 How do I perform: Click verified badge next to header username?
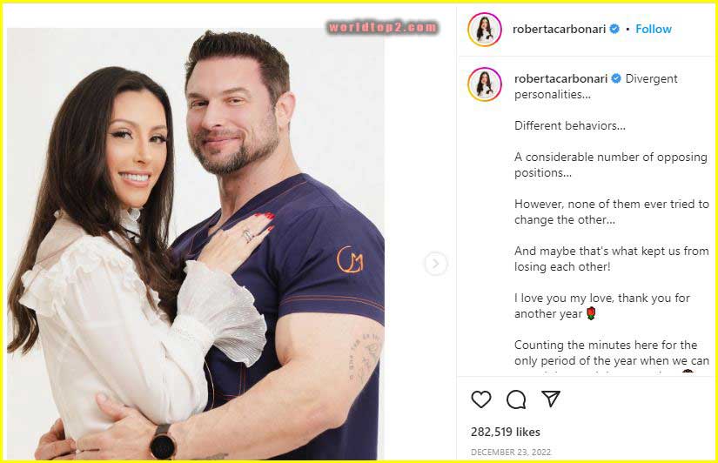(x=614, y=29)
